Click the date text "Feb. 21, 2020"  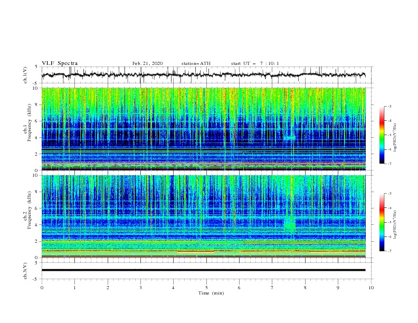[x=147, y=63]
